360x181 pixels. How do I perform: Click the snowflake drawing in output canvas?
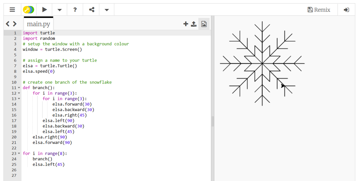[x=262, y=63]
